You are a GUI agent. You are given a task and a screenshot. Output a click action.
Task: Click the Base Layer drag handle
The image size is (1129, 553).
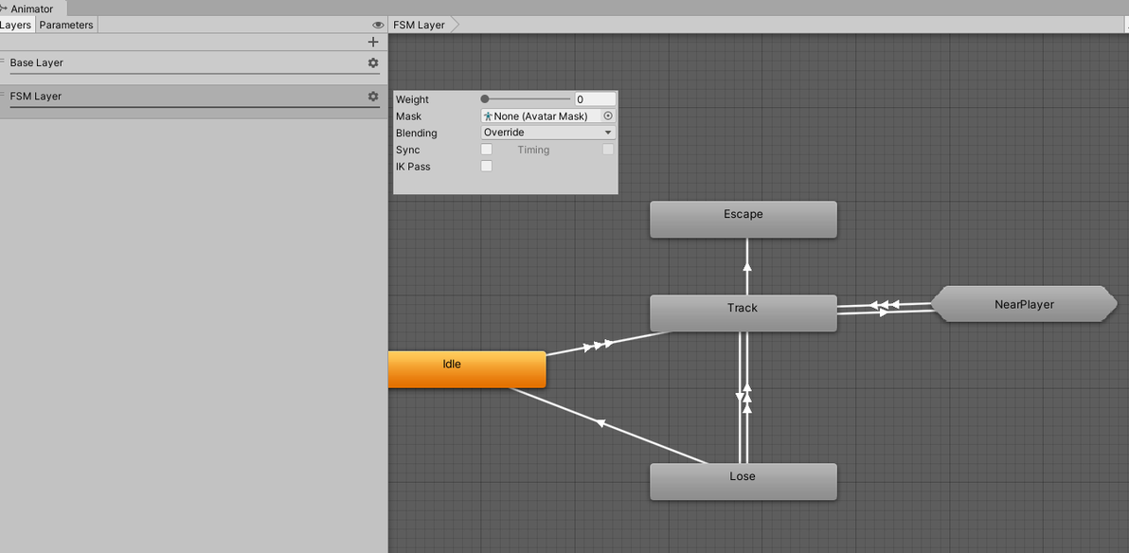tap(2, 59)
